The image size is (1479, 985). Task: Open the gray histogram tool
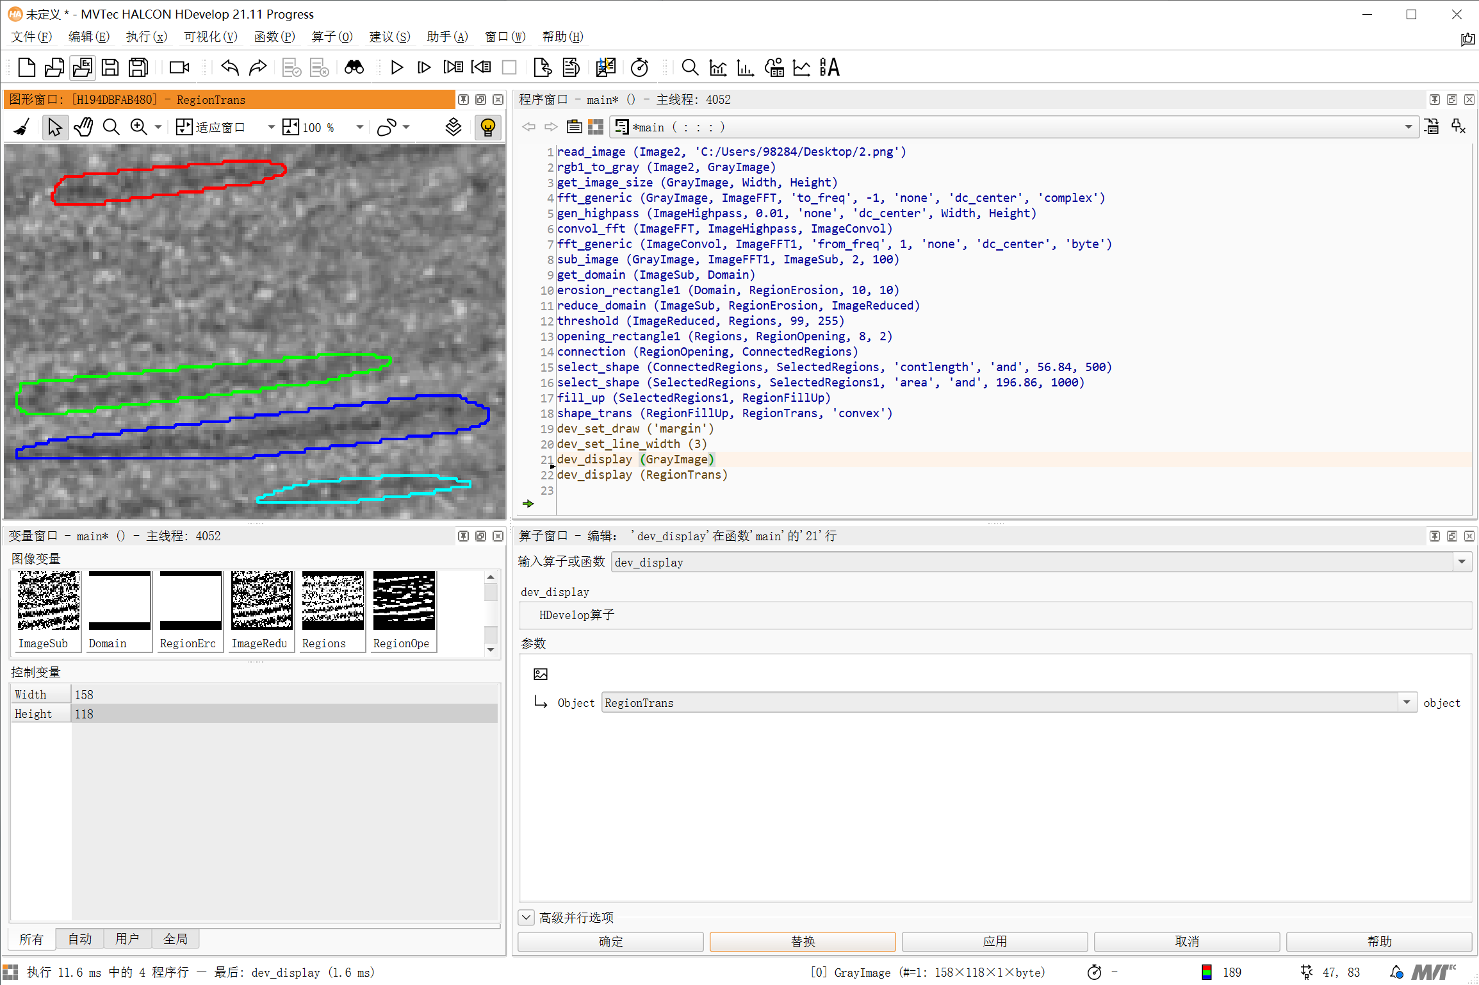pyautogui.click(x=718, y=67)
